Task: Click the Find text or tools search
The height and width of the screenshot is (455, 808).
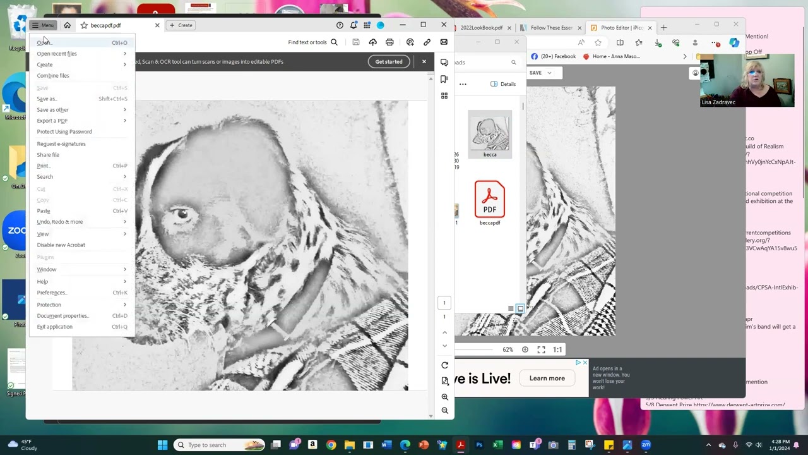Action: pos(312,42)
